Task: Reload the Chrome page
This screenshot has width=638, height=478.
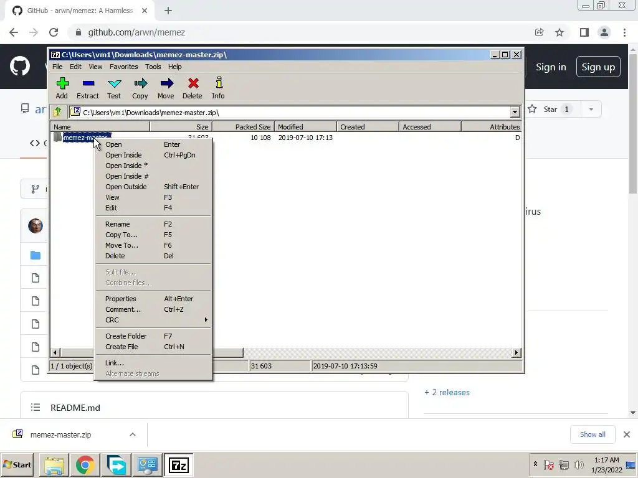Action: pos(54,32)
